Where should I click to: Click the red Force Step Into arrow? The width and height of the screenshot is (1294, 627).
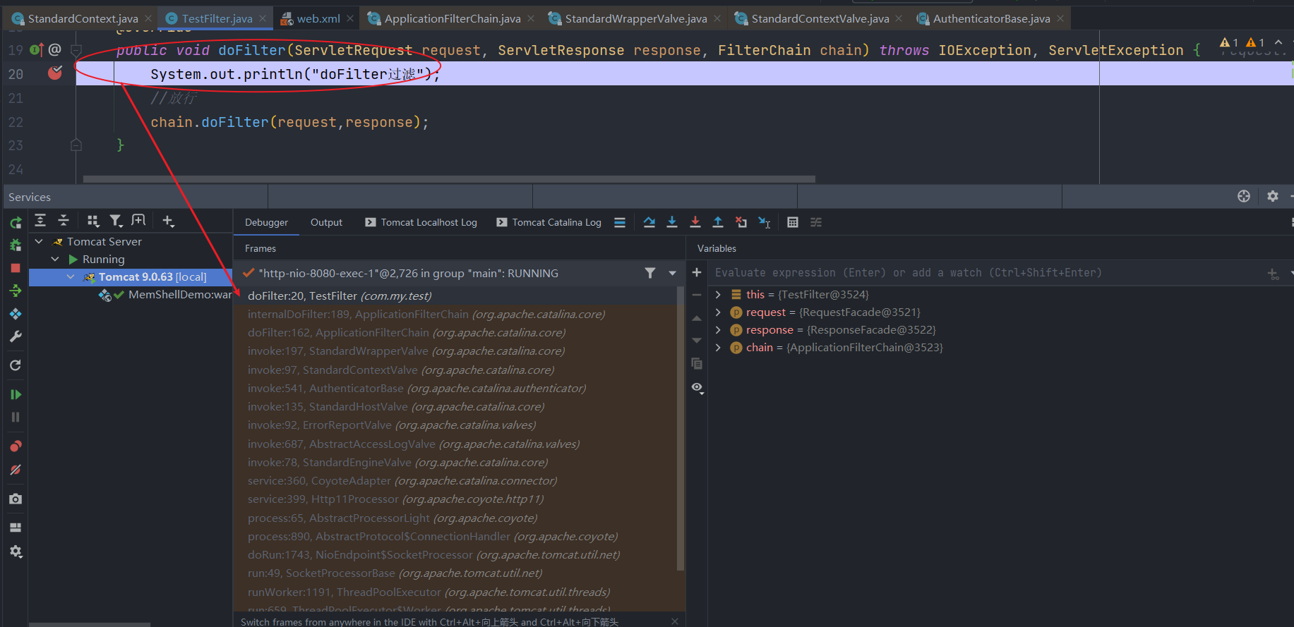[x=695, y=222]
